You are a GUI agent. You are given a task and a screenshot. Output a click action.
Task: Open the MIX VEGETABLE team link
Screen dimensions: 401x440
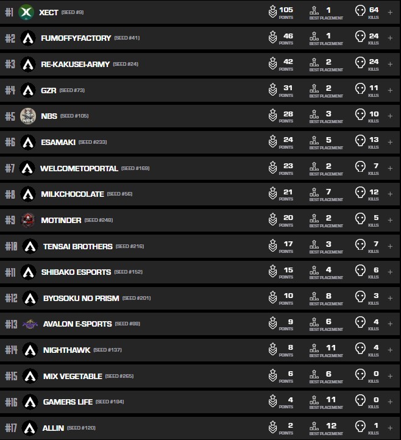pos(73,376)
